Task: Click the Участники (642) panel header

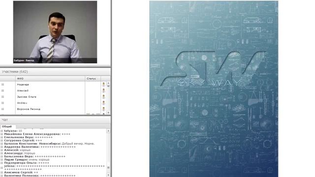Action: (x=55, y=72)
